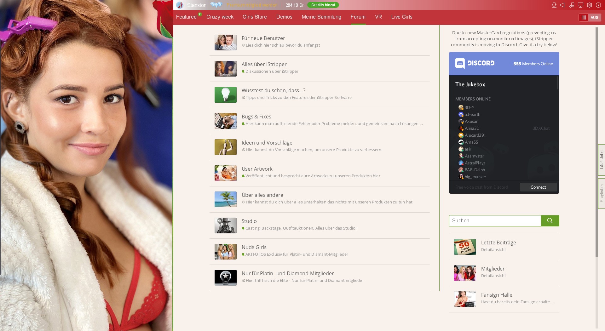Open the Demos tab
The width and height of the screenshot is (605, 331).
284,17
